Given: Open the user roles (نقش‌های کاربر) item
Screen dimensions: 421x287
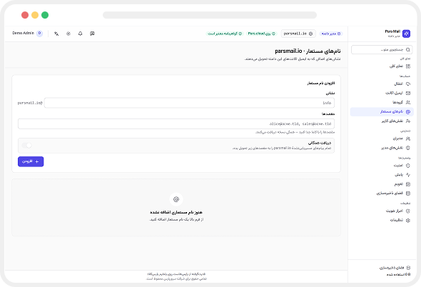Looking at the screenshot, I should pos(382,121).
